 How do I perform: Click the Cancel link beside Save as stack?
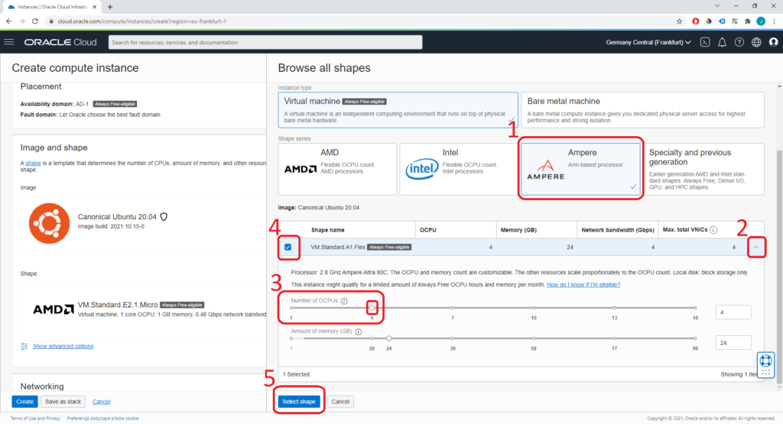pos(102,402)
